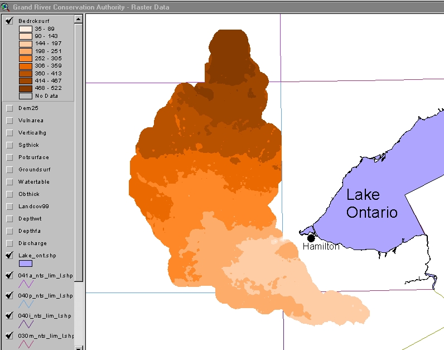
Task: Select the Groundsurf layer name
Action: [34, 170]
